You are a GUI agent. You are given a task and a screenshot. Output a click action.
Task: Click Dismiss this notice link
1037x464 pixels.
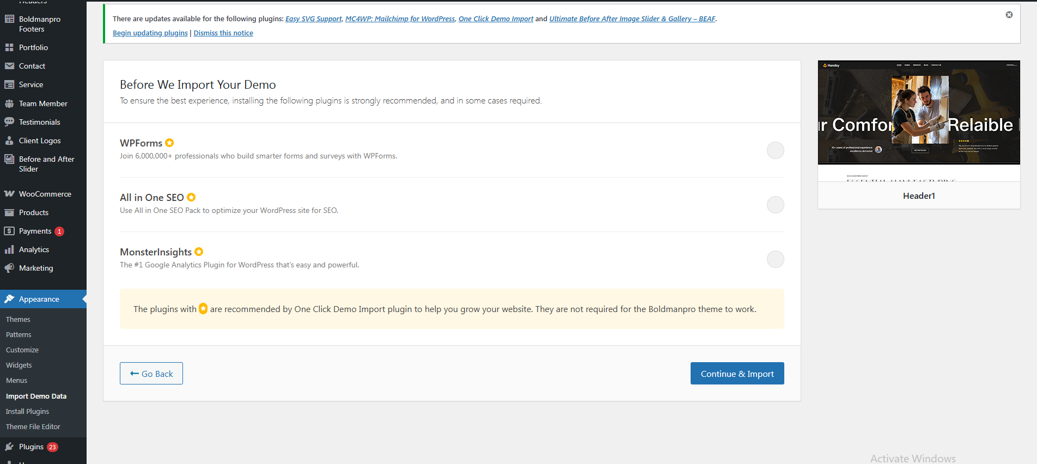point(223,33)
